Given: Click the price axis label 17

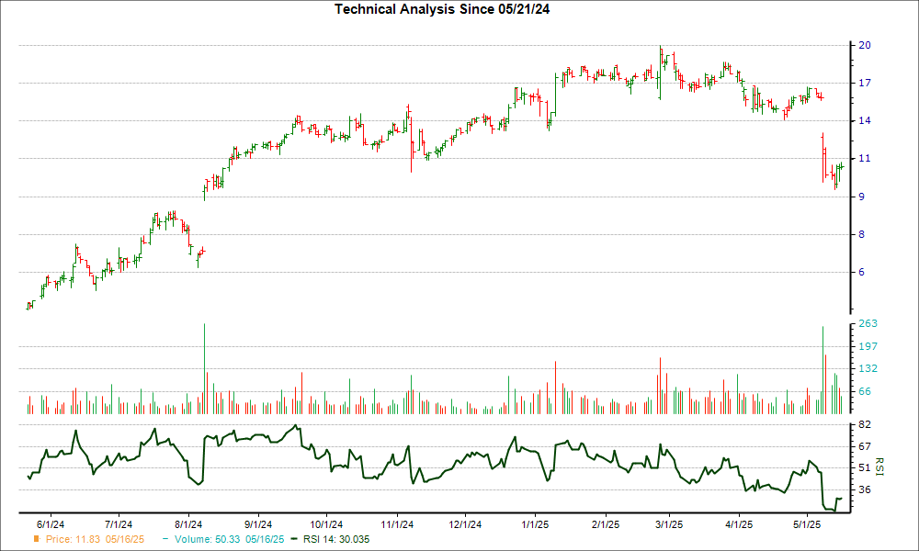Looking at the screenshot, I should click(x=865, y=84).
